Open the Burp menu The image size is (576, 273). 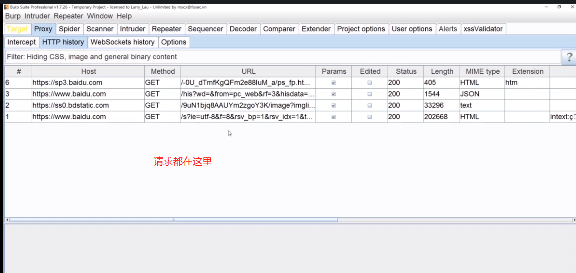13,16
